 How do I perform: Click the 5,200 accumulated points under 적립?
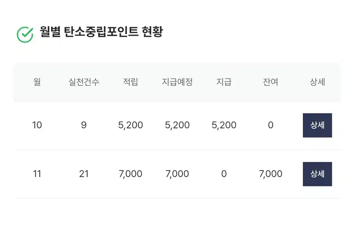(x=130, y=125)
